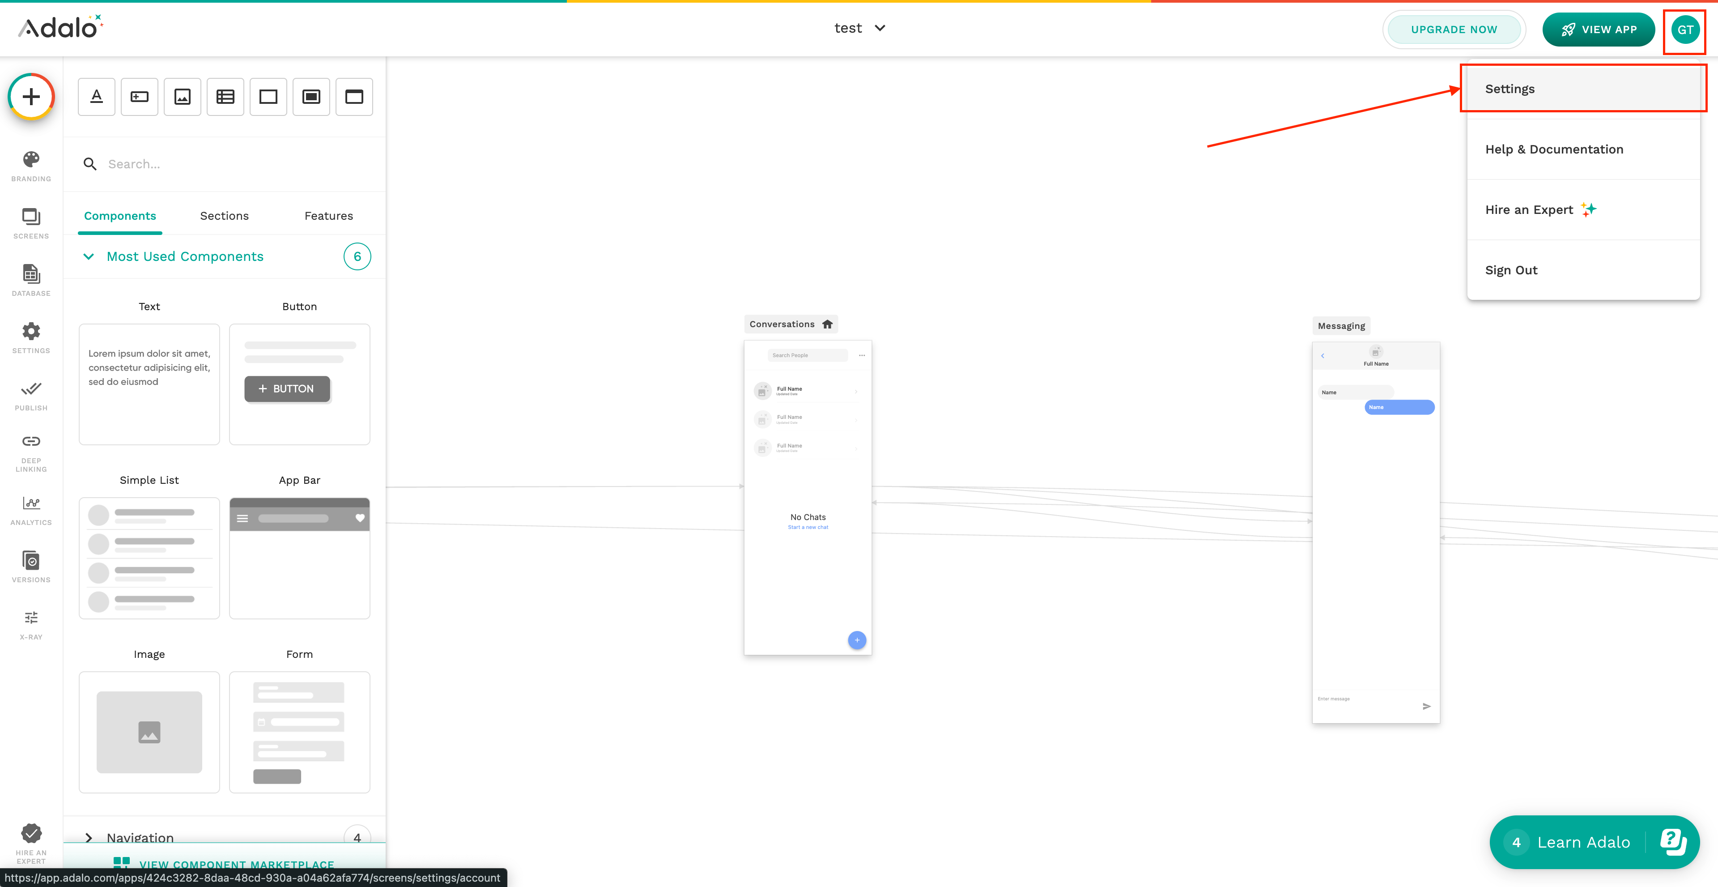Open Deep Linking settings
The image size is (1718, 887).
click(31, 453)
